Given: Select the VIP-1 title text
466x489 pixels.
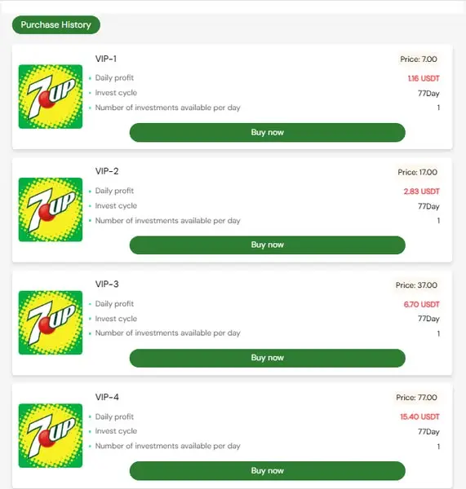Looking at the screenshot, I should pyautogui.click(x=106, y=59).
